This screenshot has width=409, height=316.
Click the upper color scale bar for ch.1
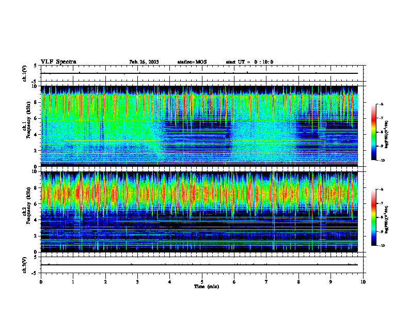point(374,132)
